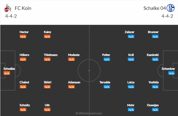This screenshot has width=178, height=116.
Task: Open the Schalke 04 team name link
Action: pyautogui.click(x=155, y=8)
